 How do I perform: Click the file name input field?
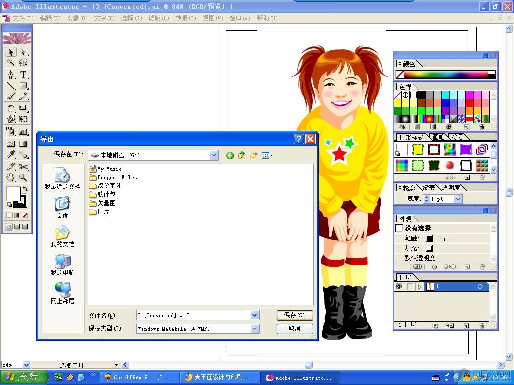(x=193, y=315)
